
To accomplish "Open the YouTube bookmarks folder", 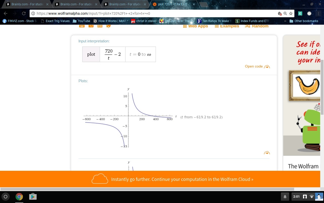I will (x=81, y=21).
